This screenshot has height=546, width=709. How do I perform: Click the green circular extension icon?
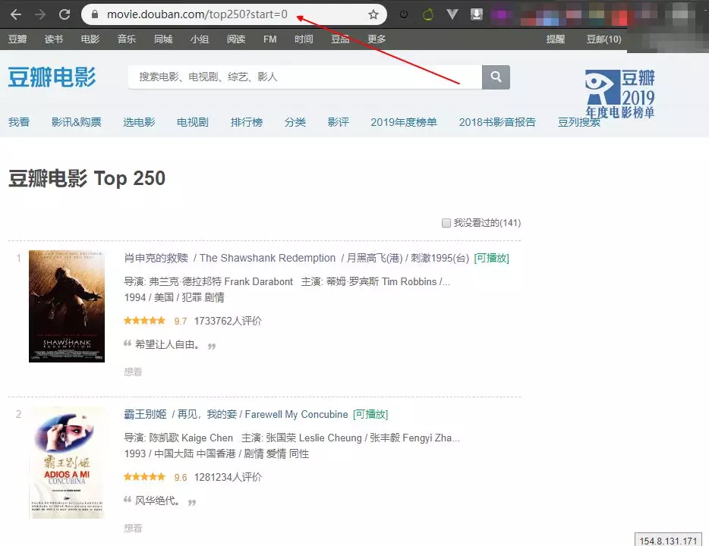pyautogui.click(x=427, y=14)
